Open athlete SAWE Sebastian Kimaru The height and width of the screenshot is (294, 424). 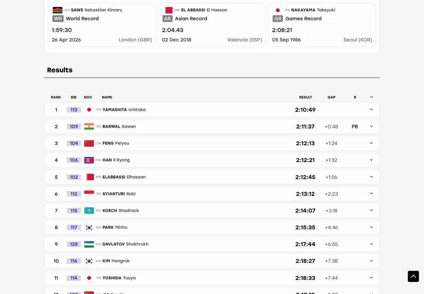[96, 10]
